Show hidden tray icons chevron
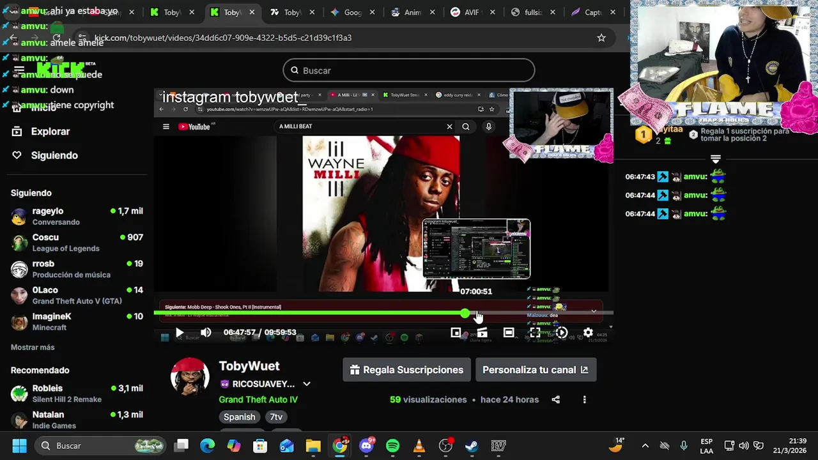 (x=645, y=445)
